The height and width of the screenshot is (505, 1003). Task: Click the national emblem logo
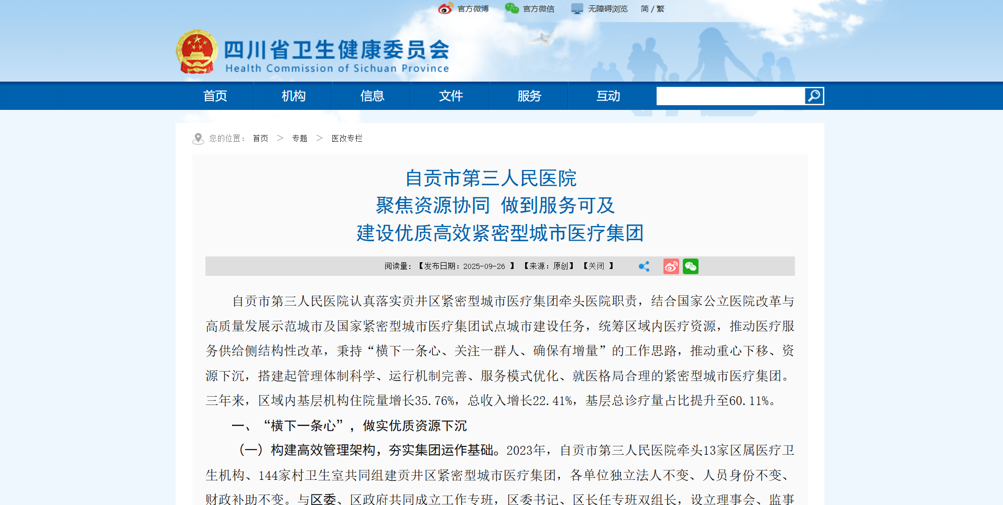coord(197,52)
